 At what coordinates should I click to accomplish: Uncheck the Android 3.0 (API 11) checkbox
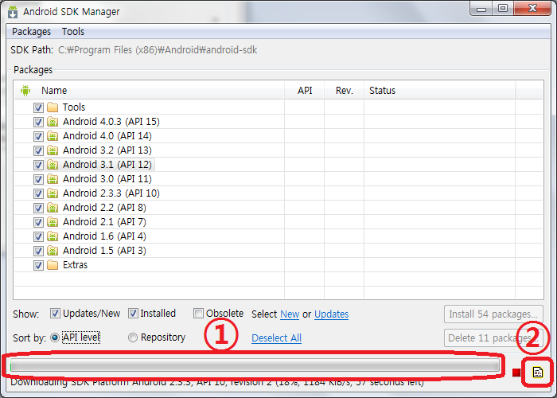[38, 179]
